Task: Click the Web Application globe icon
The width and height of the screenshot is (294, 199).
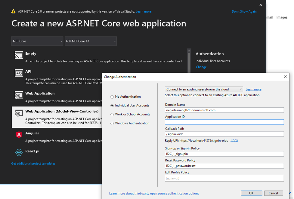Action: pos(19,95)
